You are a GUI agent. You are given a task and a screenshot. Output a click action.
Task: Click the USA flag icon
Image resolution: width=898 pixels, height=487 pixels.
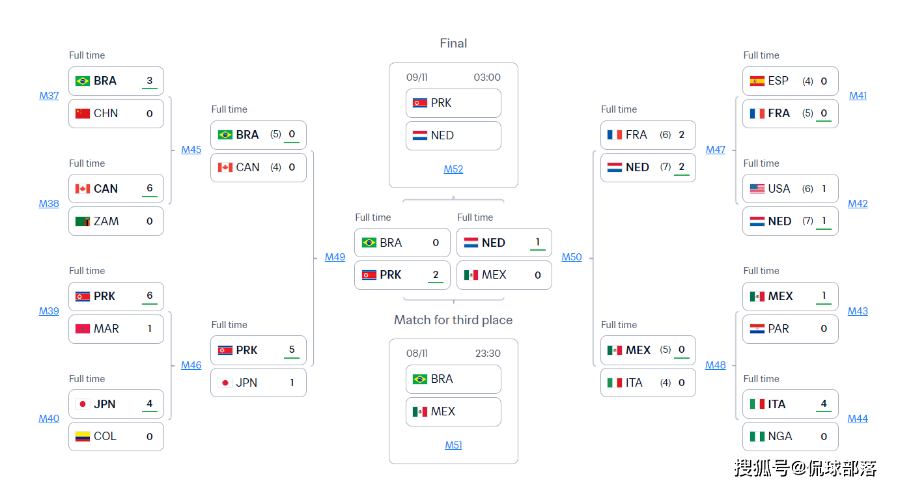(757, 189)
